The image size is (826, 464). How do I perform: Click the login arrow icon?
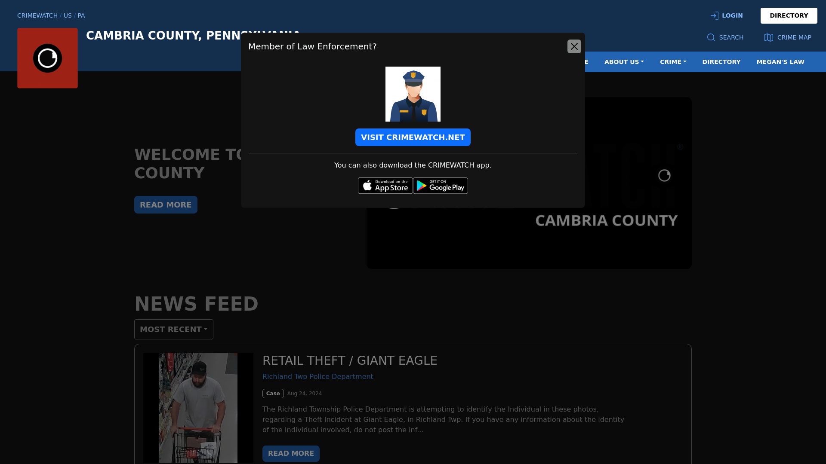[715, 15]
